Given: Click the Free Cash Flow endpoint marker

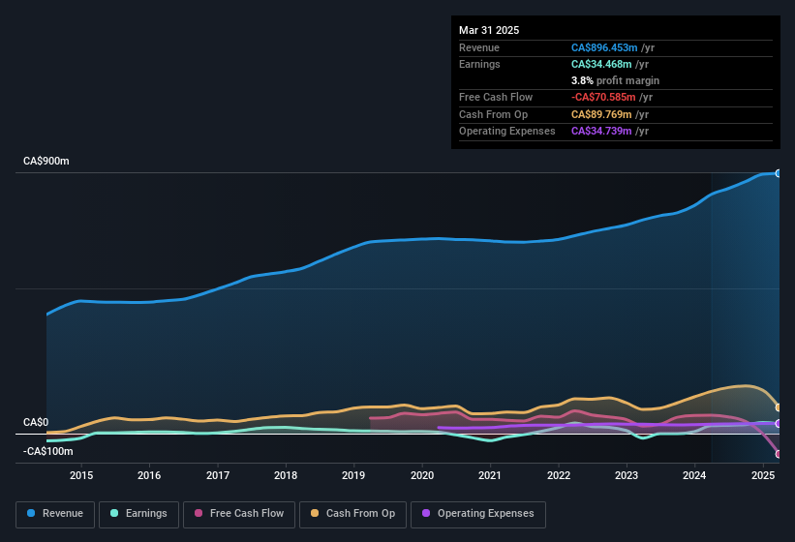Looking at the screenshot, I should coord(779,454).
